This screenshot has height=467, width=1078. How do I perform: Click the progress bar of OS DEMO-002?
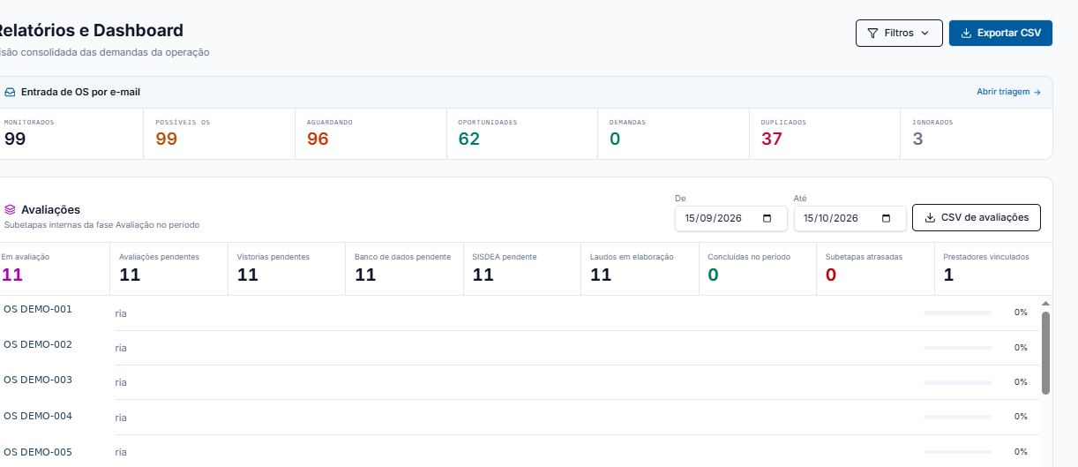click(957, 348)
